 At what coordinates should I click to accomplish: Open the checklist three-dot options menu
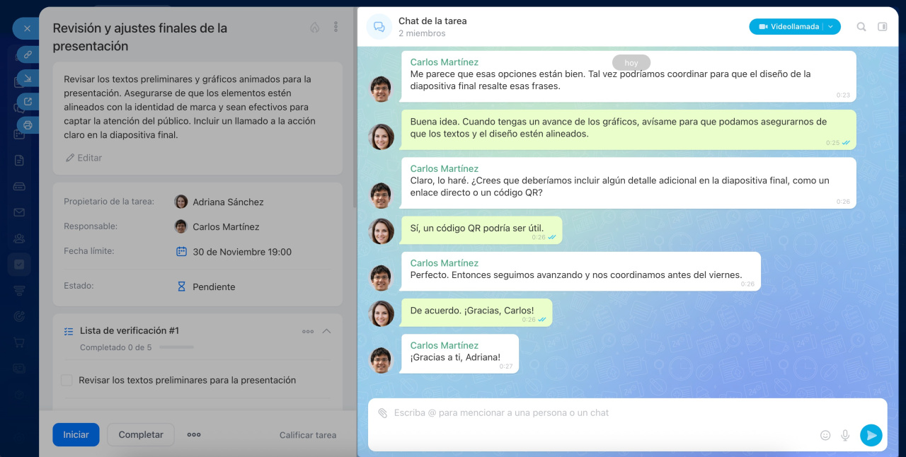(x=308, y=331)
